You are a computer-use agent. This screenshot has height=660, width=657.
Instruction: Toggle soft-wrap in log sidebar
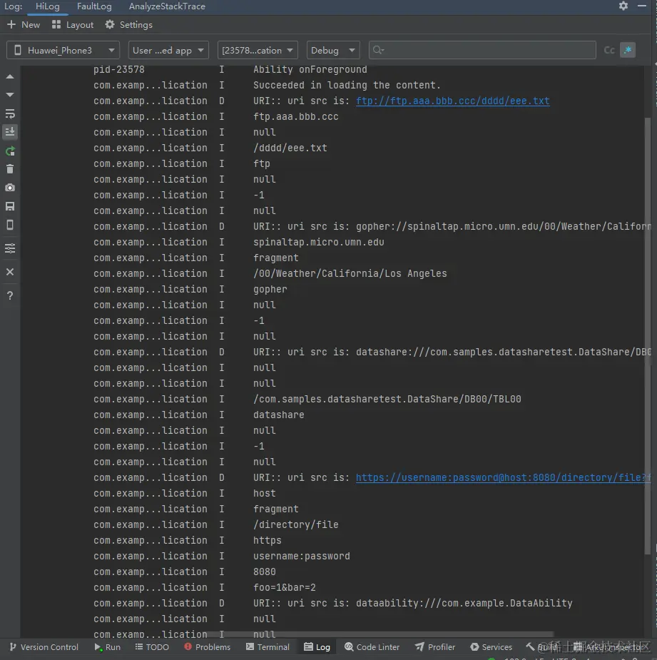pos(10,113)
